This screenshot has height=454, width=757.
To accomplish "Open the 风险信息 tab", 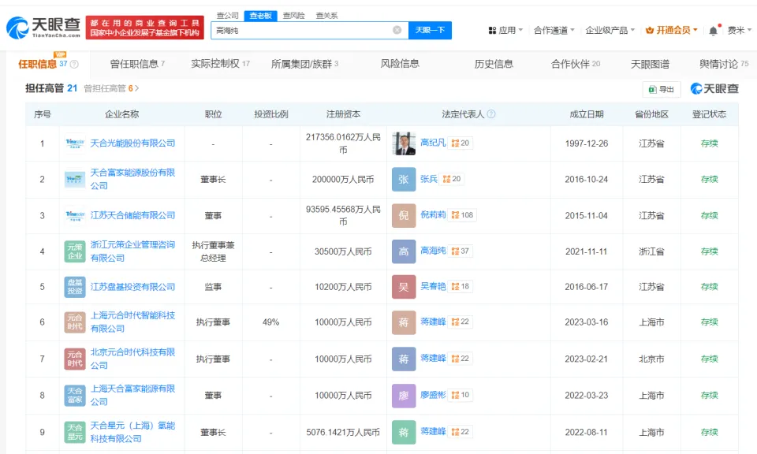I will click(x=400, y=64).
